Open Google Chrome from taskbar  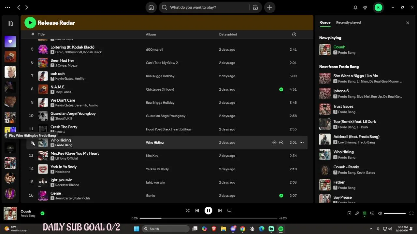[243, 229]
